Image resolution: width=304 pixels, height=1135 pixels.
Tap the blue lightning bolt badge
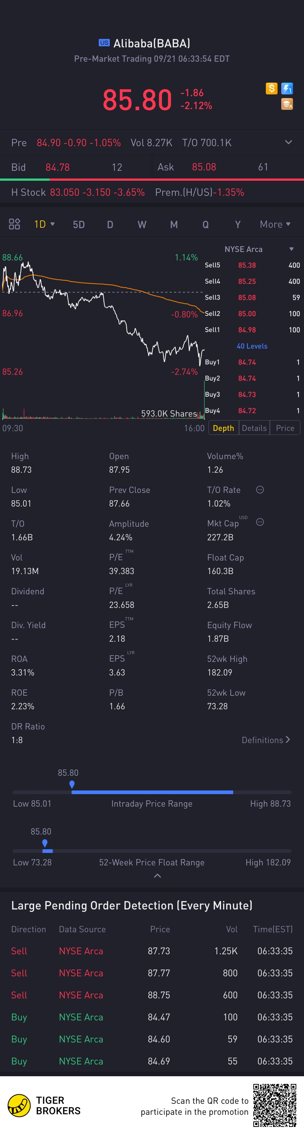[x=287, y=89]
